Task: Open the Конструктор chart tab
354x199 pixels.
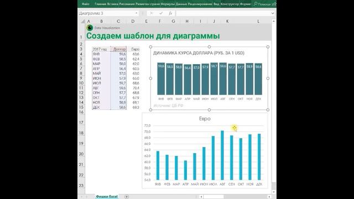Action: 230,4
